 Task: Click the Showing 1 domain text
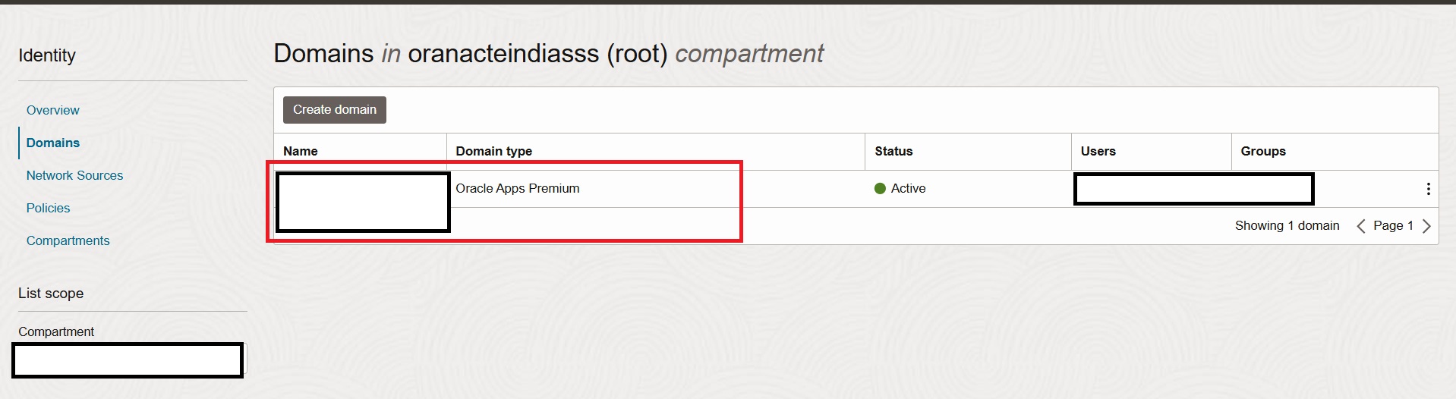point(1287,225)
